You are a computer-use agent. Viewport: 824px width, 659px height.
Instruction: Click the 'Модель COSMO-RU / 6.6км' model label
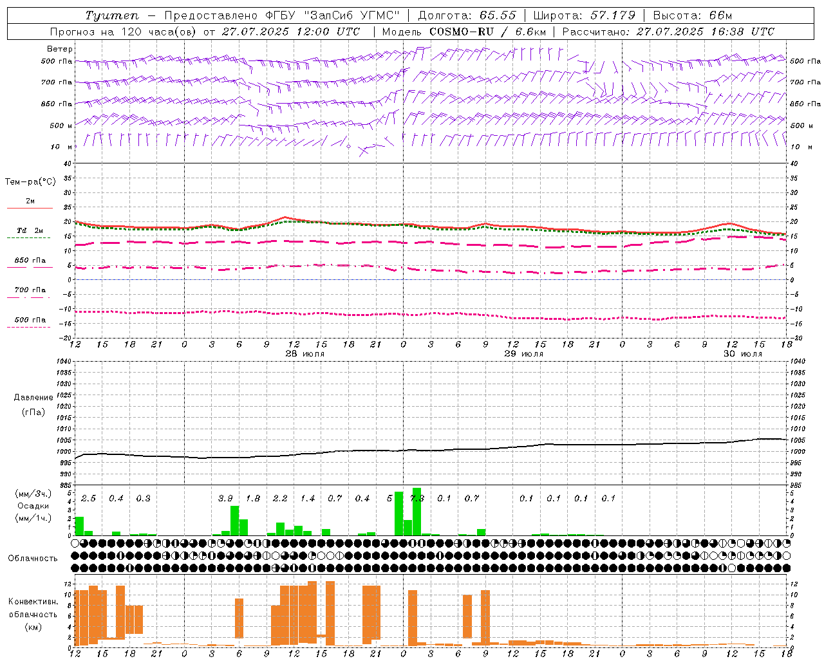click(464, 32)
